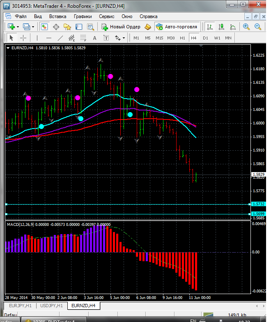Show the Navigator panel star-folder icon
Image resolution: width=271 pixels, height=322 pixels.
coord(67,27)
